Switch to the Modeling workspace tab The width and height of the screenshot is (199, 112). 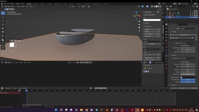tap(35, 4)
